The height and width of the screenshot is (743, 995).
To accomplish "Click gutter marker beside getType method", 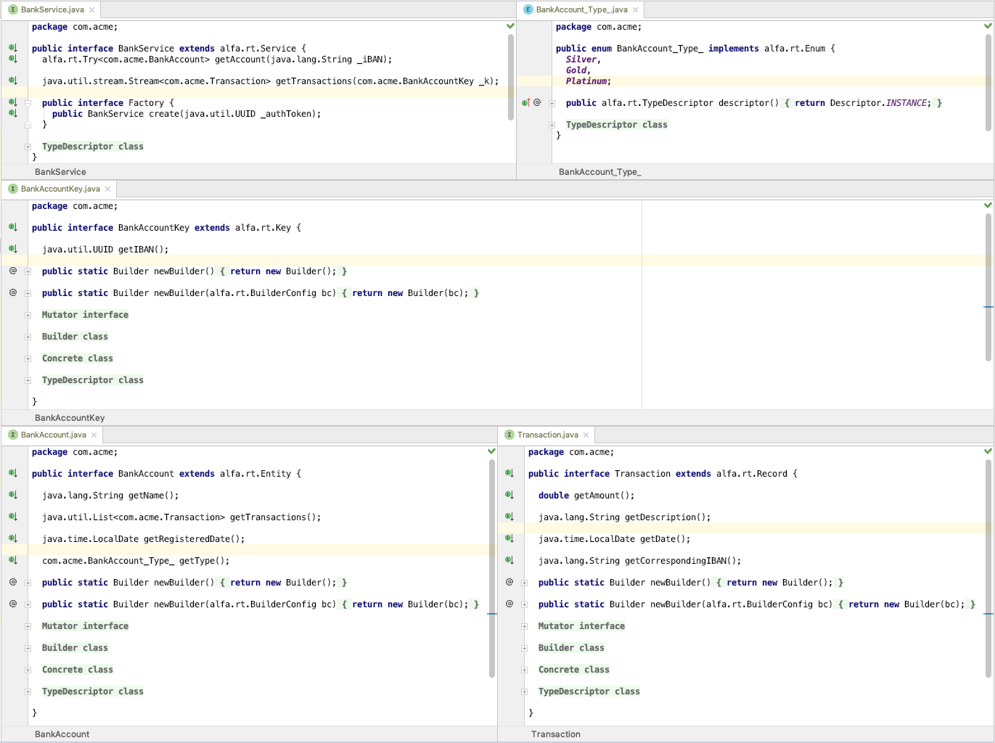I will coord(13,560).
